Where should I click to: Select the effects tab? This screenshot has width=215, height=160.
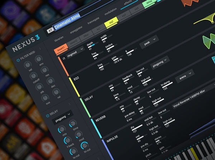128,3
